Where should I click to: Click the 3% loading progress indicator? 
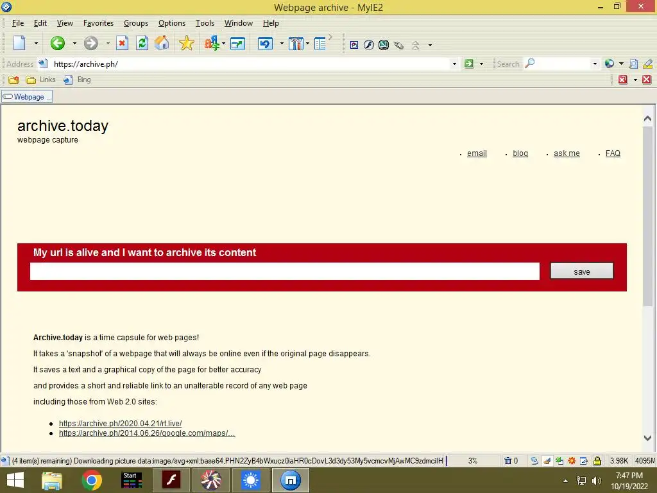pos(473,461)
